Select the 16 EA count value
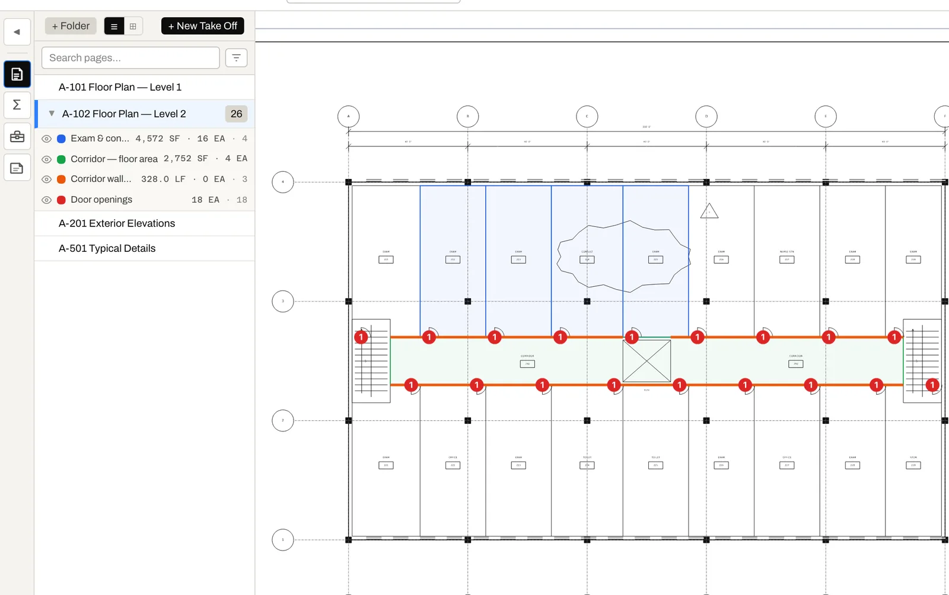 (211, 139)
